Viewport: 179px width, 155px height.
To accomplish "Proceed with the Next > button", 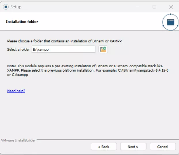I will point(133,147).
